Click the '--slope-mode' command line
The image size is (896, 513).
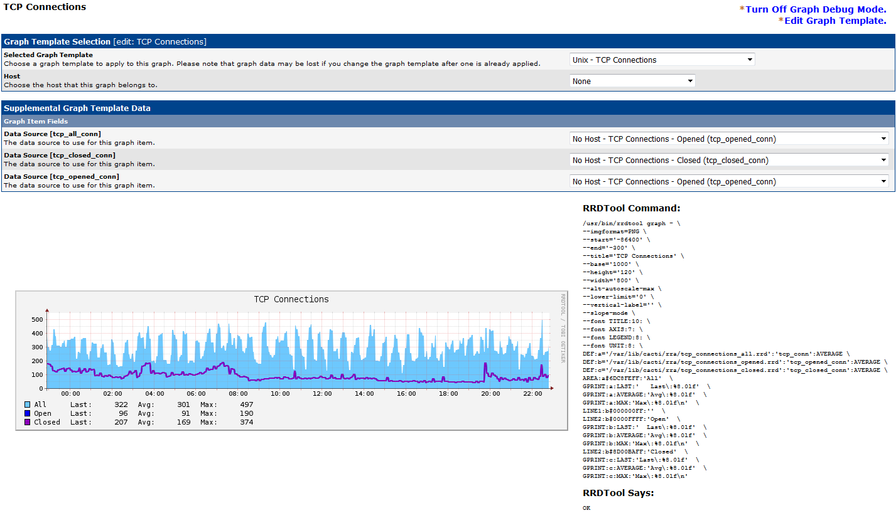pos(608,313)
